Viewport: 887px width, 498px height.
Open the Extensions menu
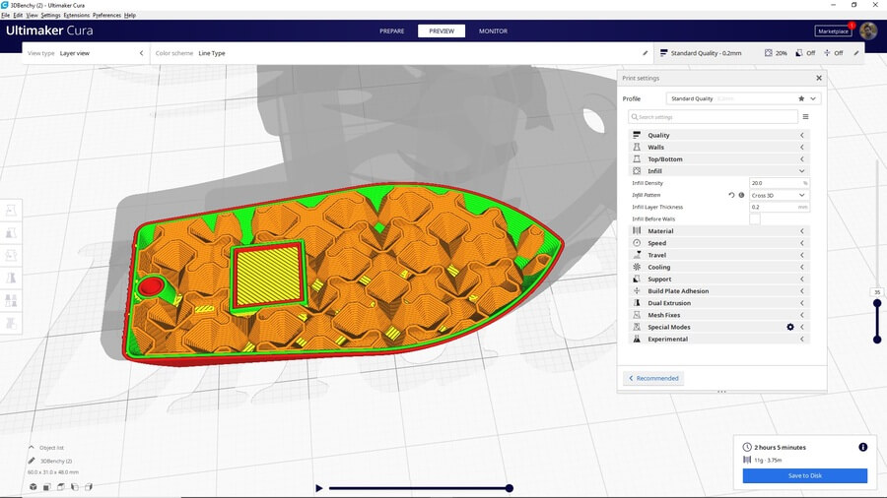click(x=76, y=16)
